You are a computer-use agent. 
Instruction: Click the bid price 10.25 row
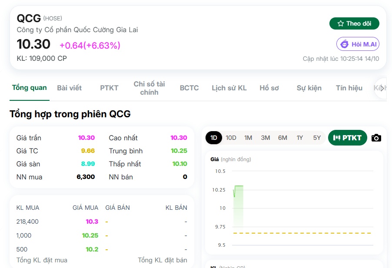(x=102, y=235)
